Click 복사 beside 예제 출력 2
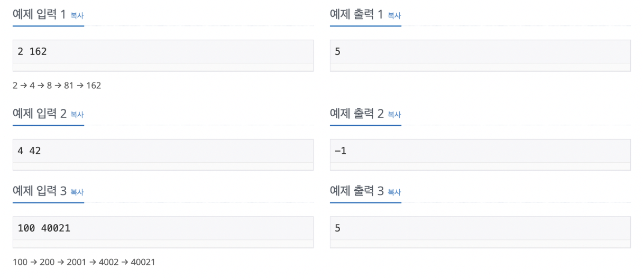The width and height of the screenshot is (643, 279). pos(394,115)
